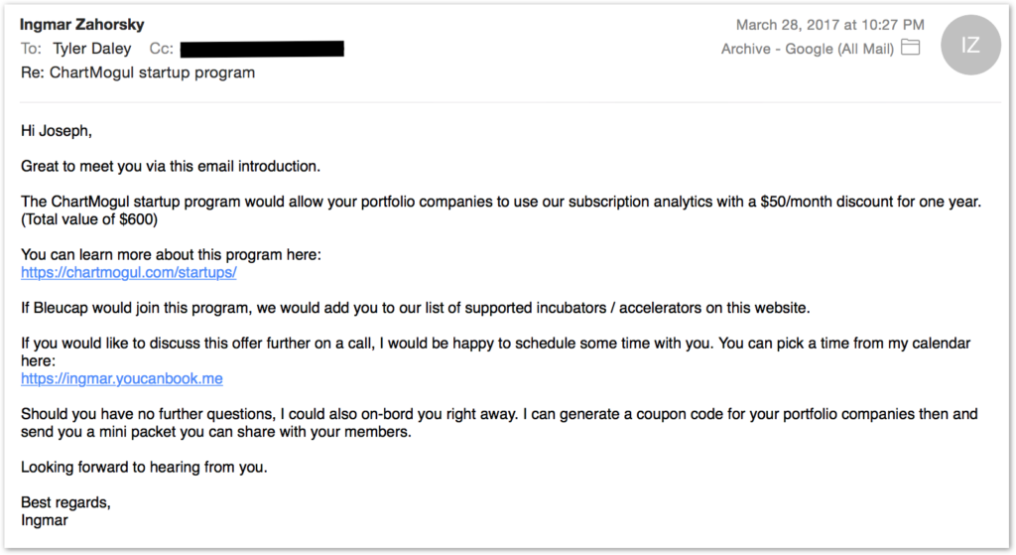Click the sentence mentioning Bleucap
Image resolution: width=1016 pixels, height=555 pixels.
tap(416, 308)
